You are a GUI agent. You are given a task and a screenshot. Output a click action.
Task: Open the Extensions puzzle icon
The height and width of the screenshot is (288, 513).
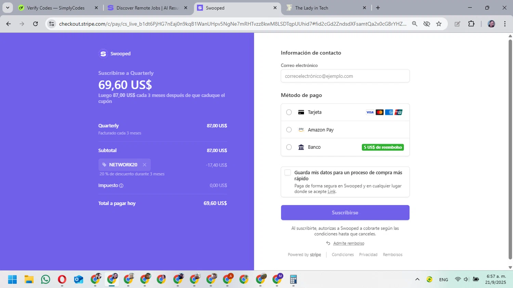[471, 24]
